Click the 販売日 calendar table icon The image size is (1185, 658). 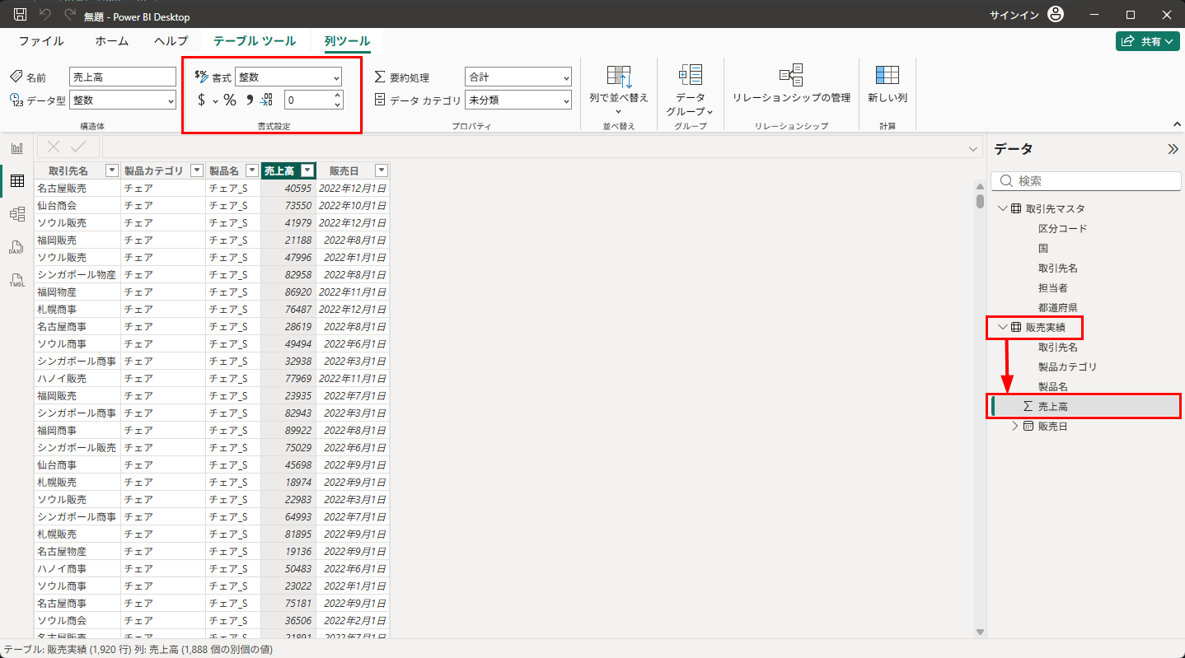click(x=1028, y=426)
